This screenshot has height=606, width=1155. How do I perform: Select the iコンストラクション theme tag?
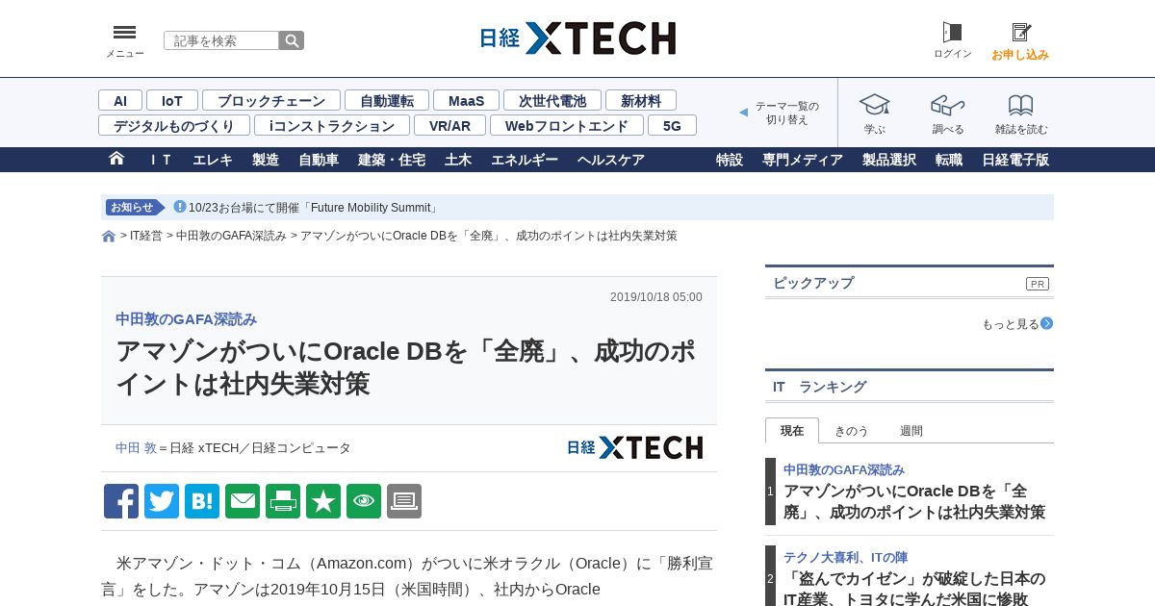[332, 125]
